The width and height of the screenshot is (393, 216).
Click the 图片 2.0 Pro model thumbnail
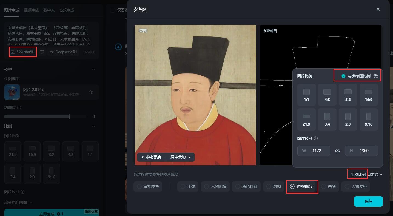click(12, 92)
